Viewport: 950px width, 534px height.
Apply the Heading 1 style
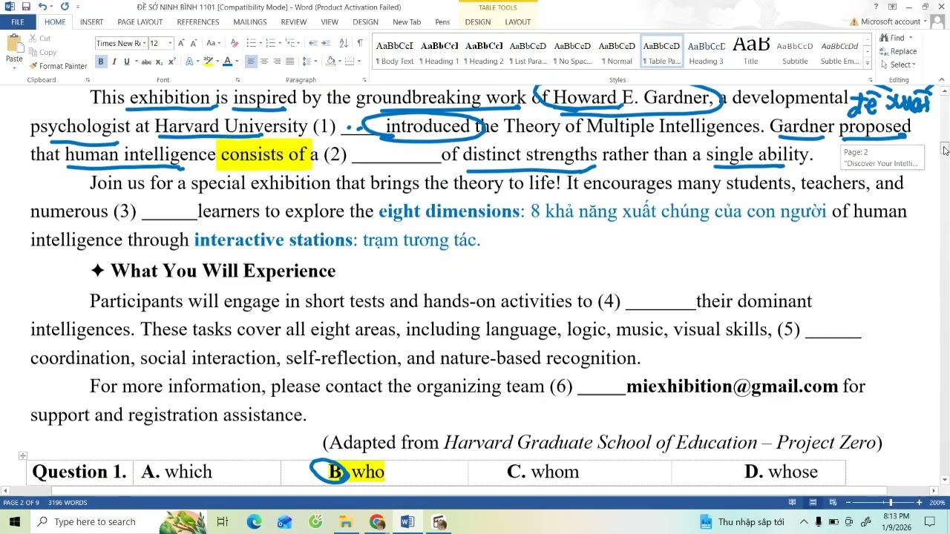point(439,52)
